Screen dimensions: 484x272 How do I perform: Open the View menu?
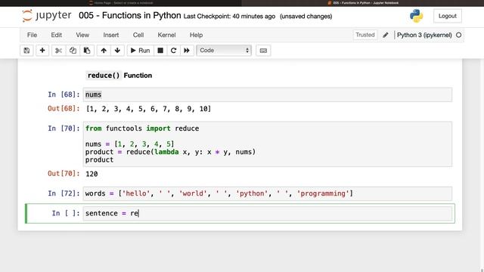pos(82,36)
